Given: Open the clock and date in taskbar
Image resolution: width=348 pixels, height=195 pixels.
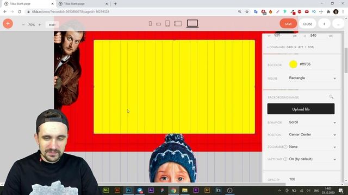Looking at the screenshot, I should (x=328, y=190).
